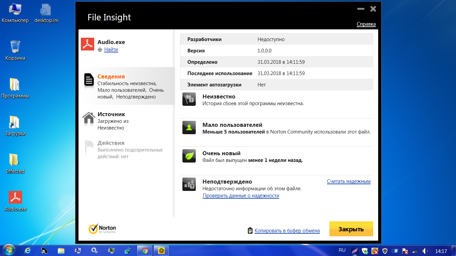This screenshot has height=256, width=456.
Task: Switch to the Источник tab
Action: (x=127, y=120)
